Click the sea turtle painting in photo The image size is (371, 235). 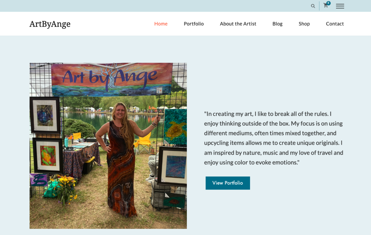[175, 126]
